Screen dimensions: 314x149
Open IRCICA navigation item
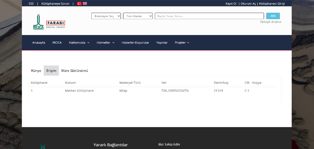(57, 43)
